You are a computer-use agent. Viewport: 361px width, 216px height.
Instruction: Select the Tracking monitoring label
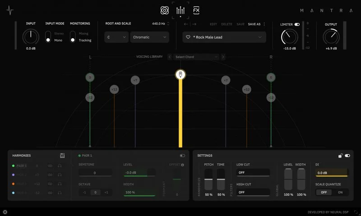coord(85,40)
